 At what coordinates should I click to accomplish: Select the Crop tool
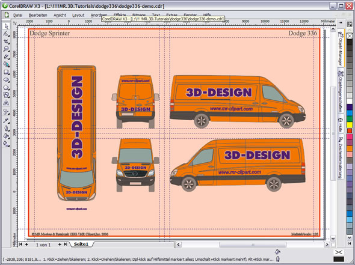(x=6, y=42)
